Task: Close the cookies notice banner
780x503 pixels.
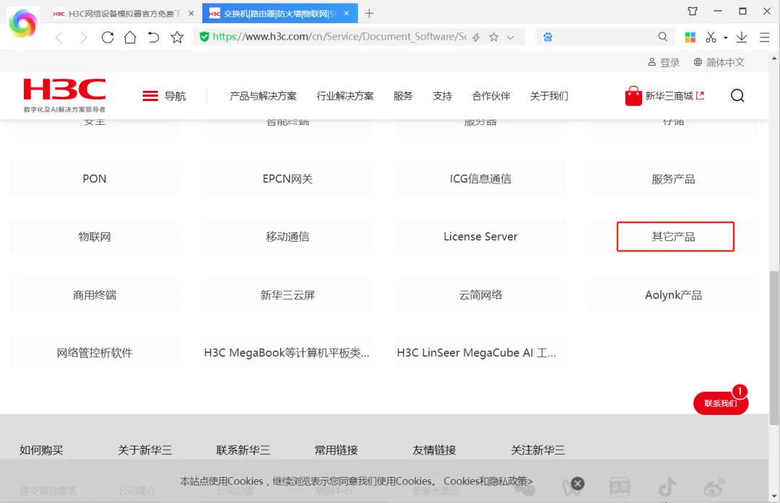Action: (x=578, y=483)
